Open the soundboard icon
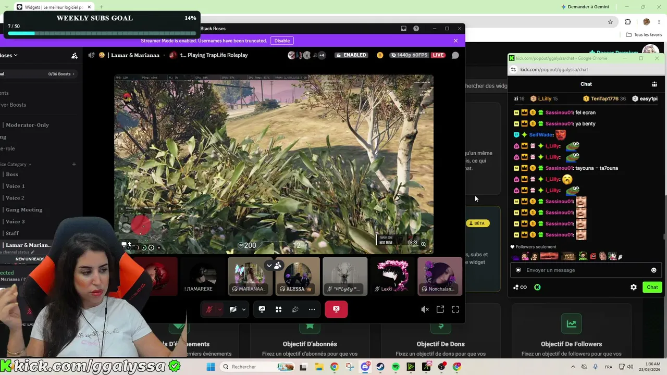 pos(295,309)
